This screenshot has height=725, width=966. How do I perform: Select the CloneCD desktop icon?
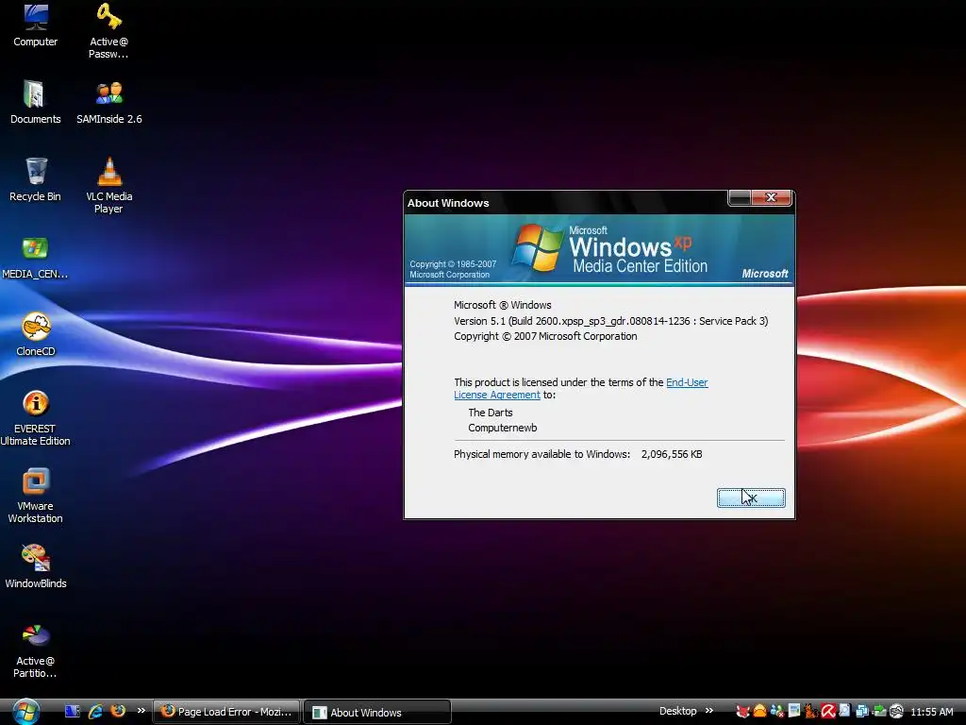tap(35, 335)
